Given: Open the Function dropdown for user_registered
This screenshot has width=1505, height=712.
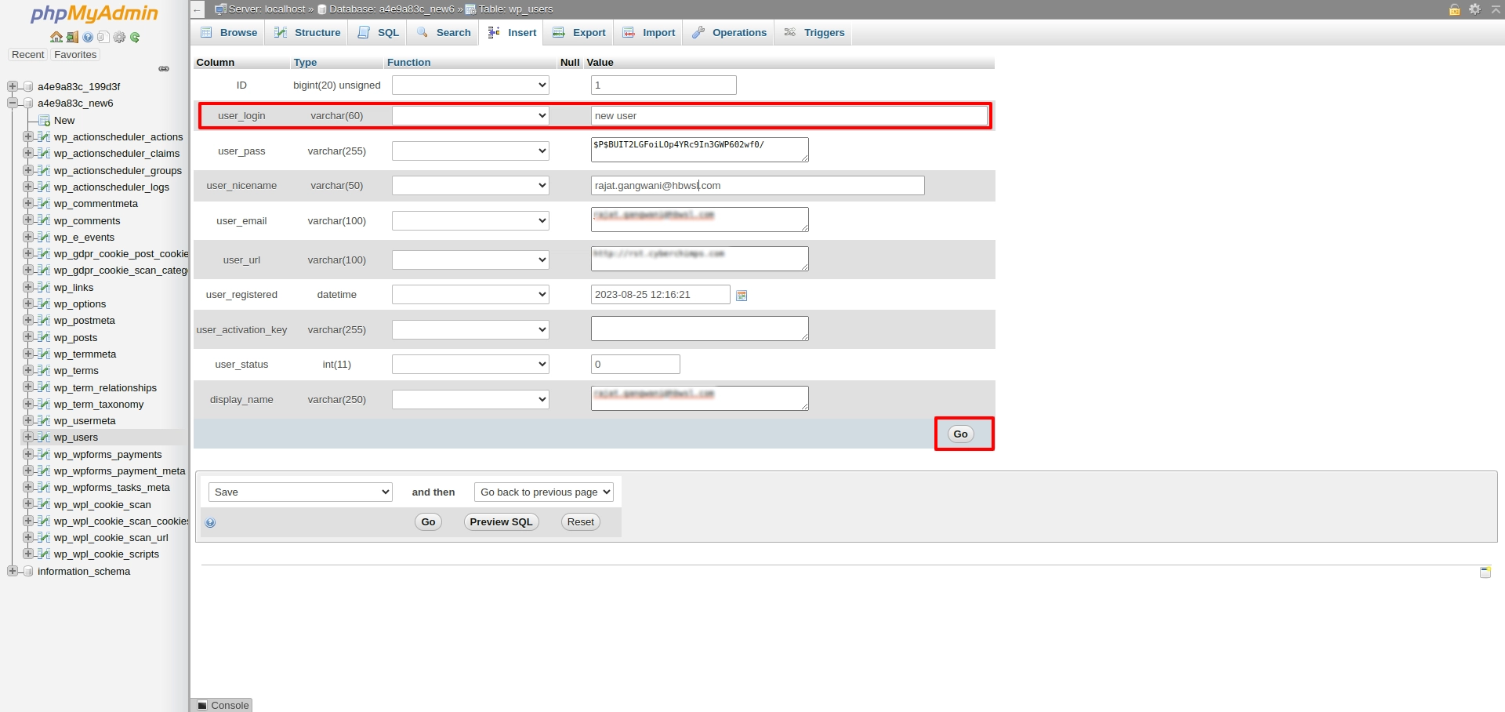Looking at the screenshot, I should pos(470,294).
